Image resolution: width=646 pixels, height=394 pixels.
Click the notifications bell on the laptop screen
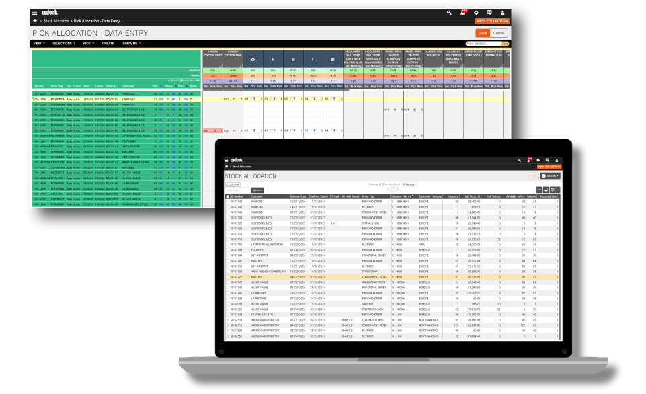pos(528,160)
